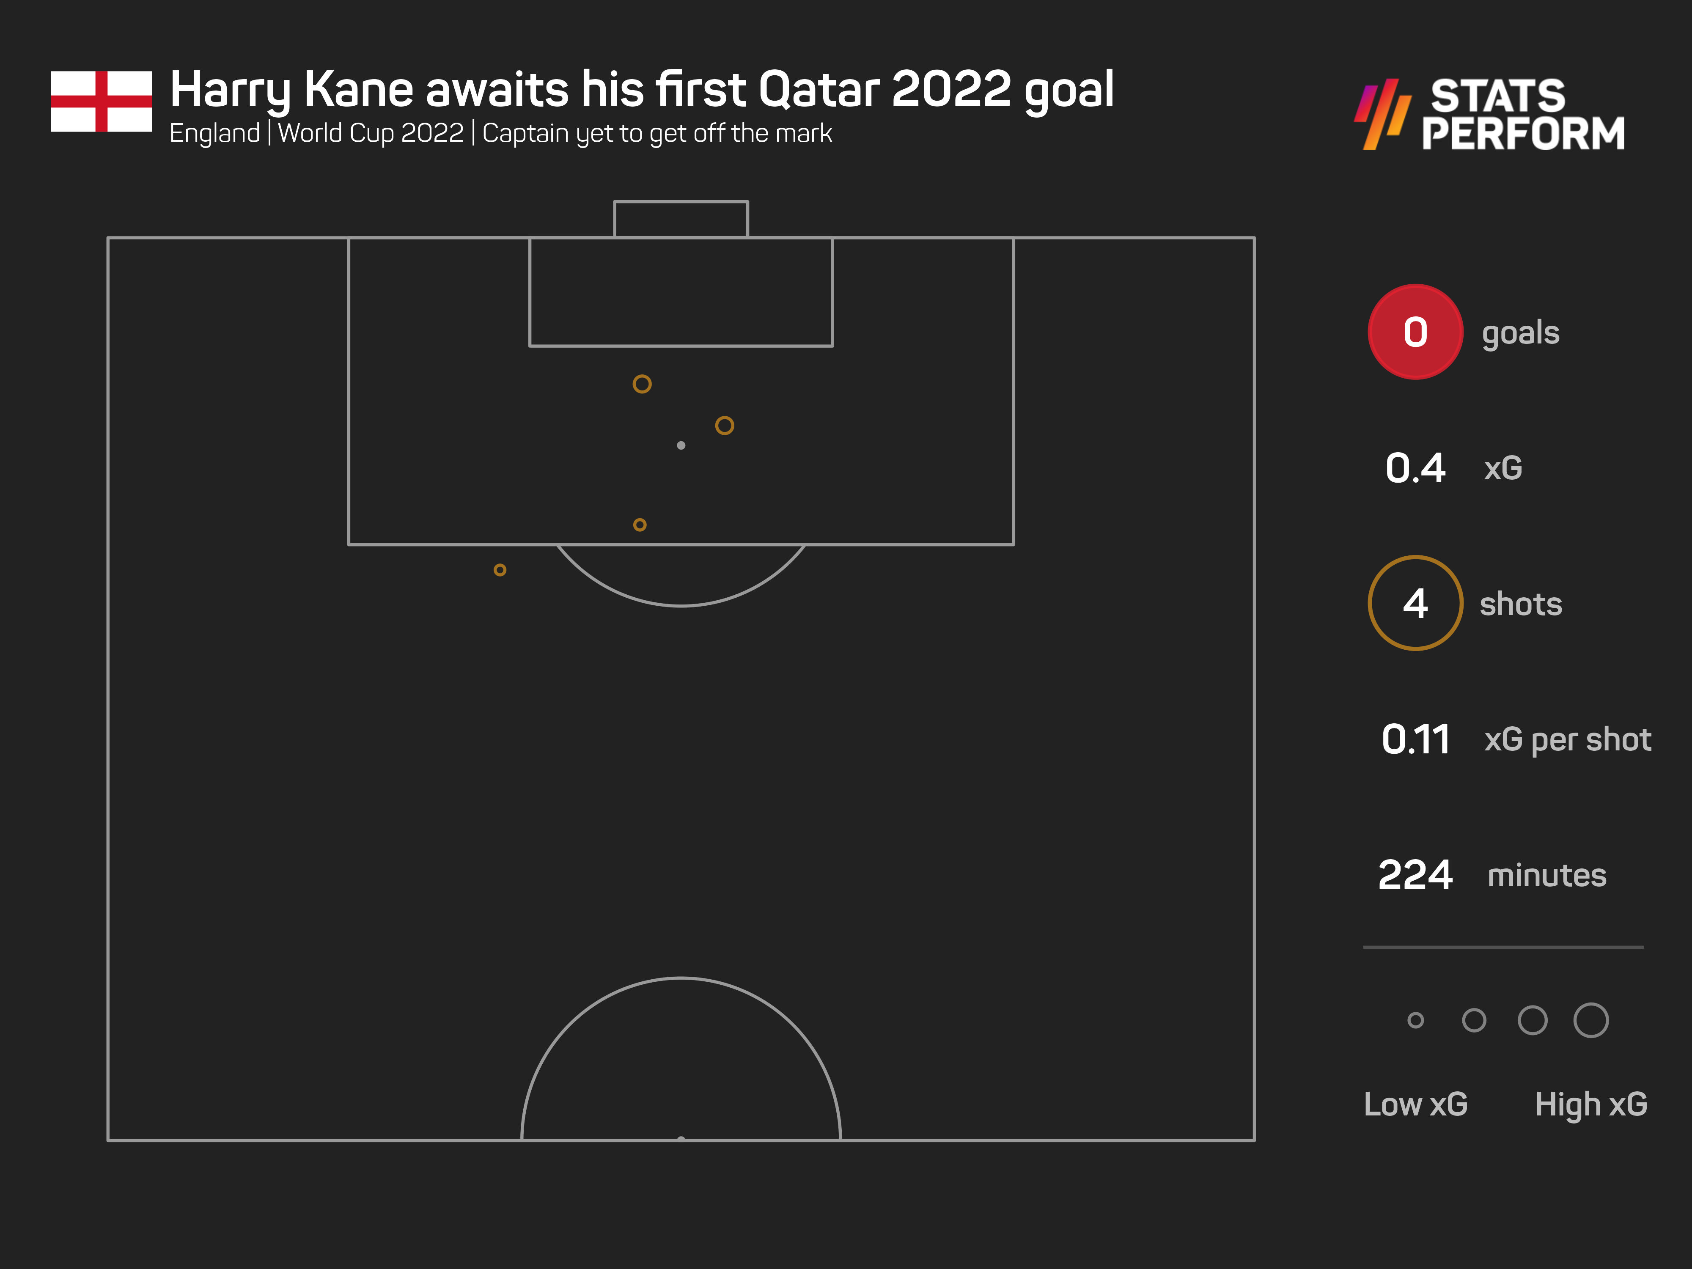Select the shot marker just inside the box edge
Viewport: 1692px width, 1269px height.
tap(640, 525)
